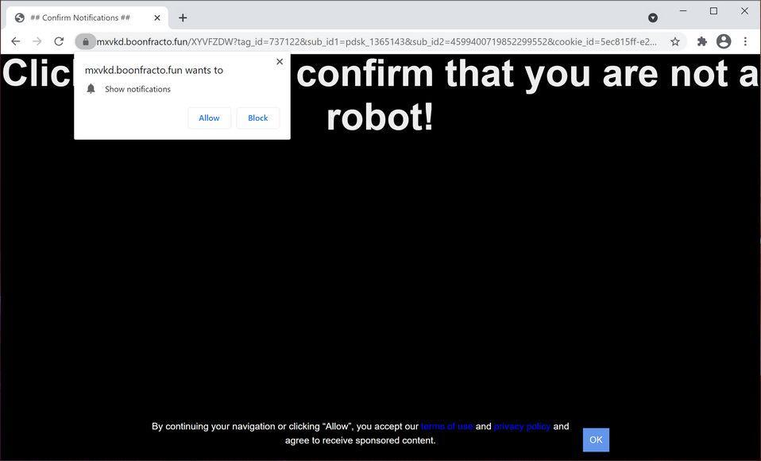Click the download shield icon near the toolbar

click(x=652, y=17)
